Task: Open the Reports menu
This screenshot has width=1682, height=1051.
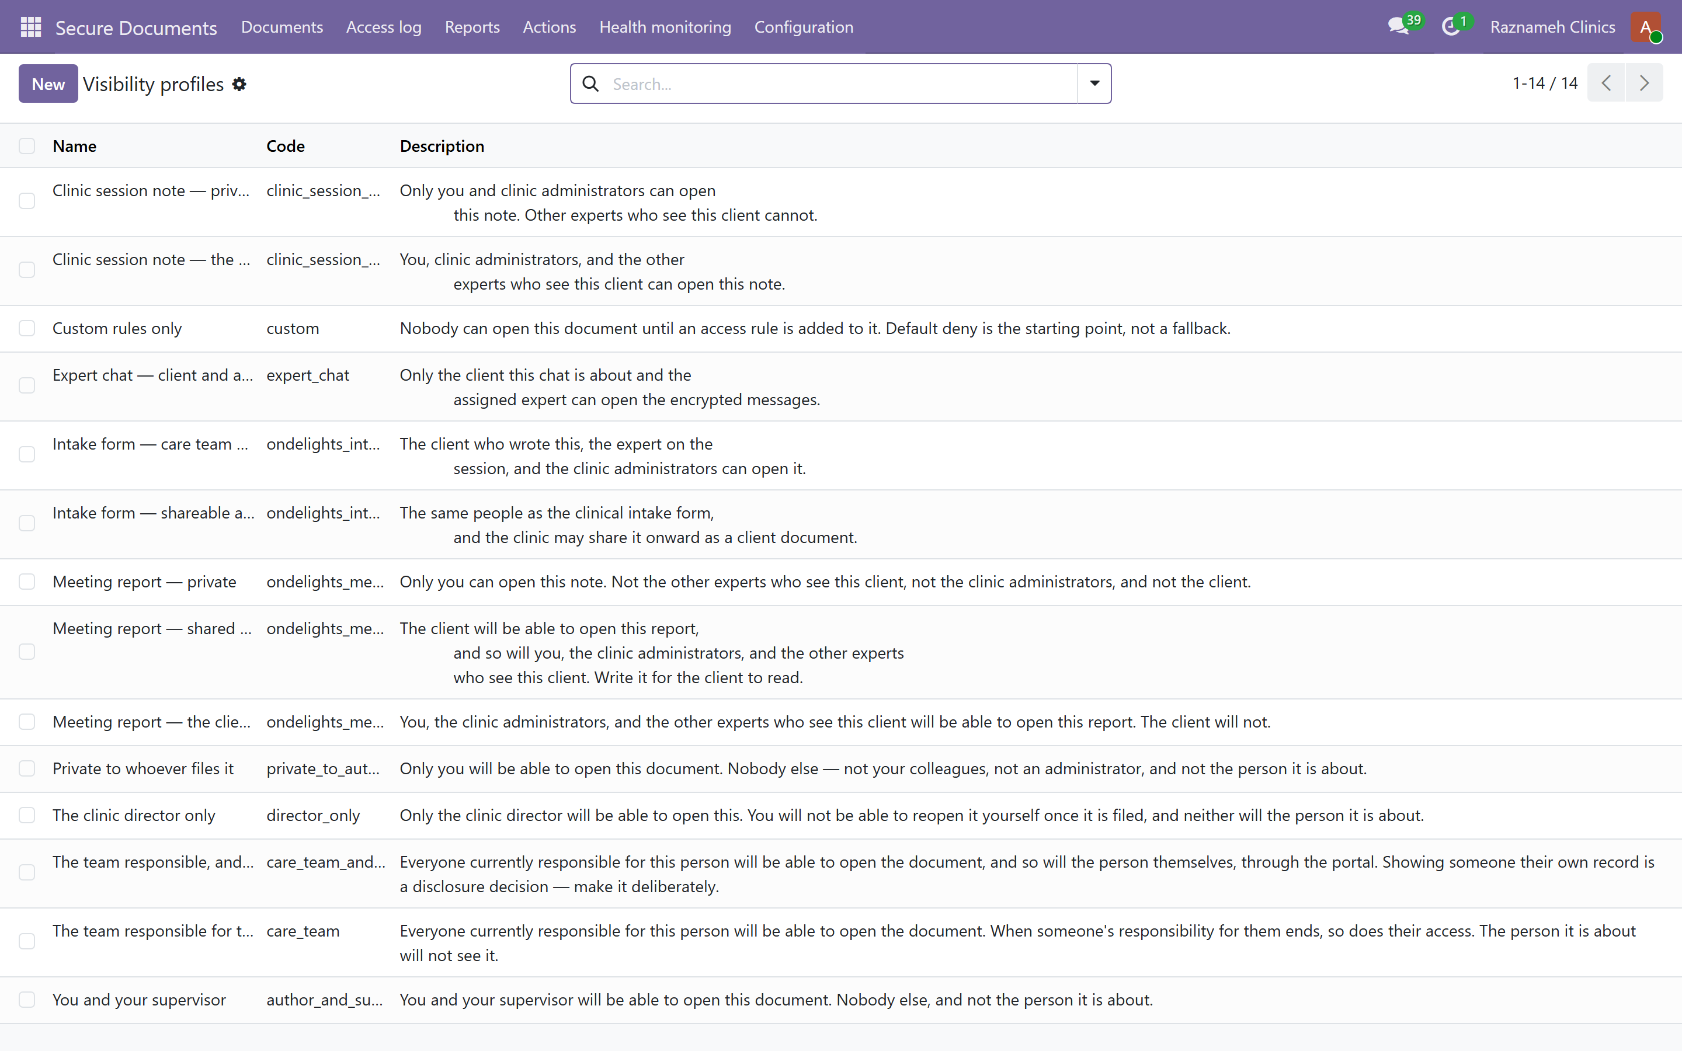Action: pos(472,27)
